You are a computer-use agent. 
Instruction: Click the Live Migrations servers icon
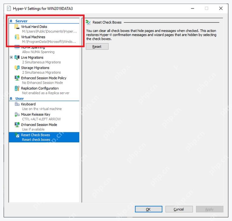click(17, 57)
